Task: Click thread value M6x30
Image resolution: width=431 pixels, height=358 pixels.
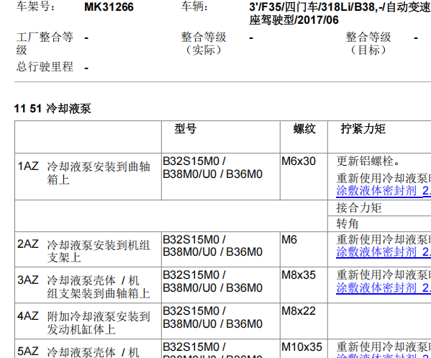Action: 299,161
